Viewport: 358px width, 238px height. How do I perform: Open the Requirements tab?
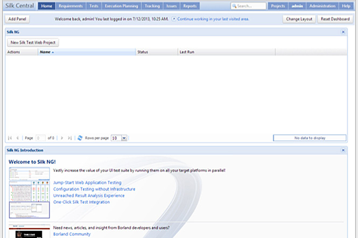[71, 6]
